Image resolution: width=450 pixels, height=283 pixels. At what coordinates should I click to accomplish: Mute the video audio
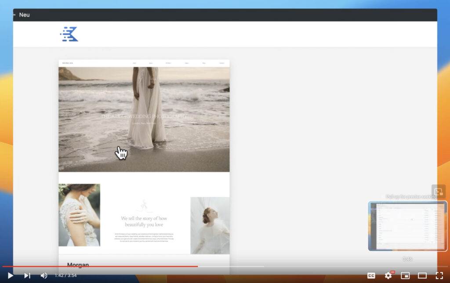pos(44,276)
